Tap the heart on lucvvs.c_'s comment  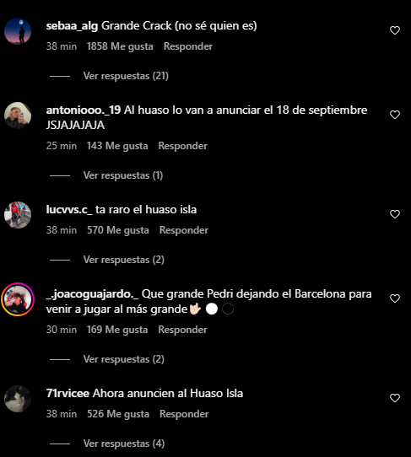tap(395, 214)
